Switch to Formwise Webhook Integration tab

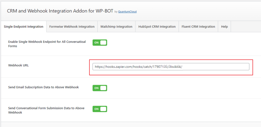72,27
